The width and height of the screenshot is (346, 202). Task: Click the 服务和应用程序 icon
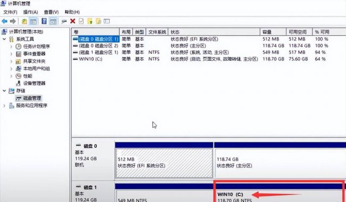tap(12, 106)
